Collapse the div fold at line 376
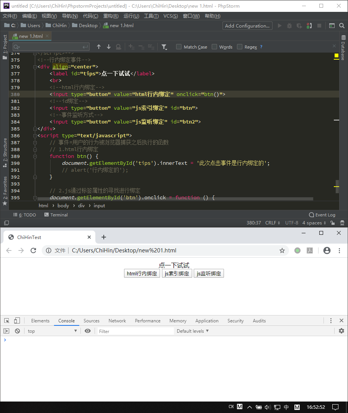The width and height of the screenshot is (348, 413). coord(35,67)
